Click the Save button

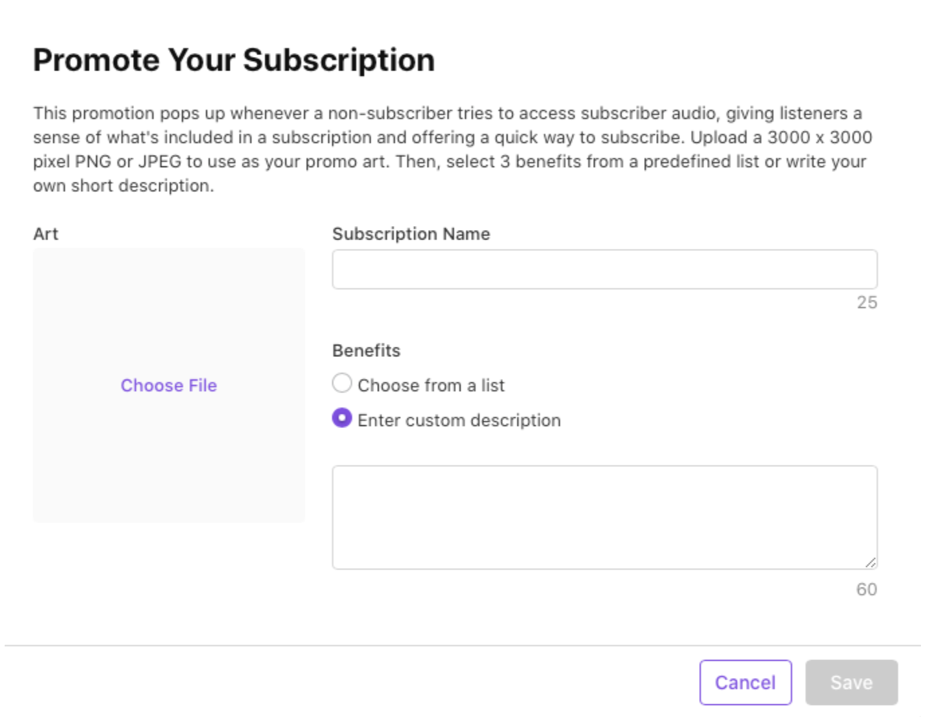tap(851, 682)
